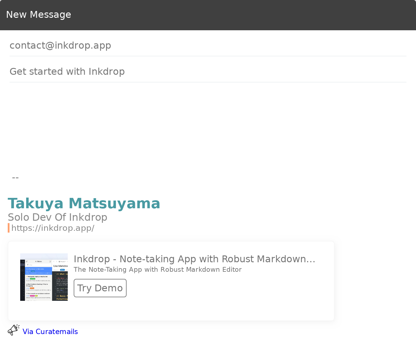Viewport: 416px width, 356px height.
Task: Click the Inkdrop app screenshot thumbnail
Action: pos(44,277)
